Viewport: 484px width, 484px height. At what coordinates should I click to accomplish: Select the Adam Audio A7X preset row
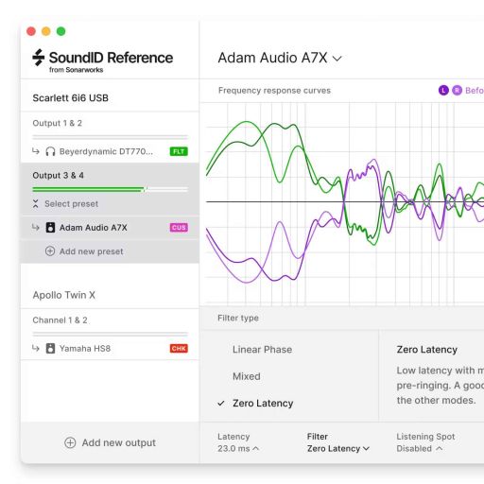pos(110,228)
